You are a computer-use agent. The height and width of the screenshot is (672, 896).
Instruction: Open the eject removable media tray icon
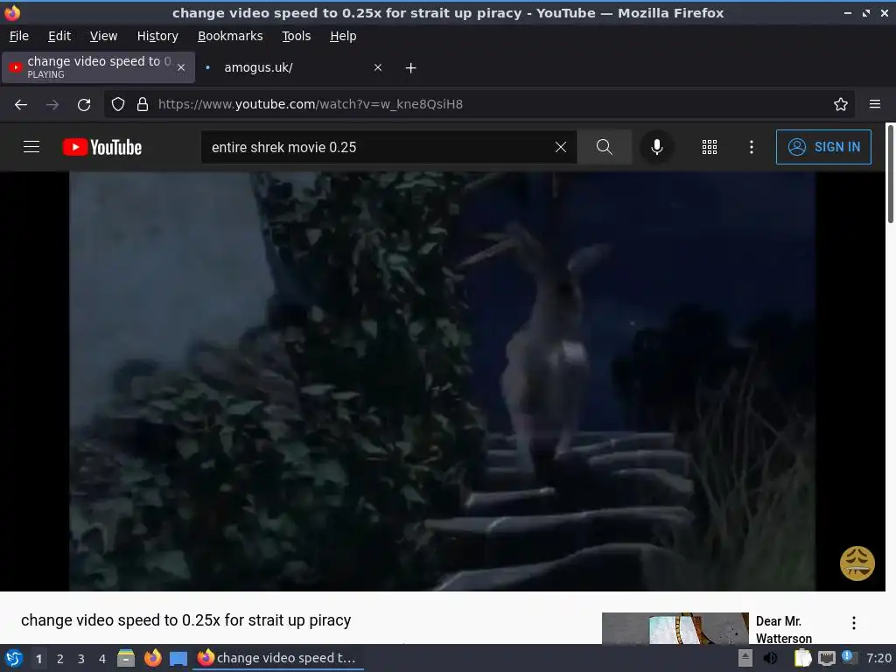click(x=745, y=658)
